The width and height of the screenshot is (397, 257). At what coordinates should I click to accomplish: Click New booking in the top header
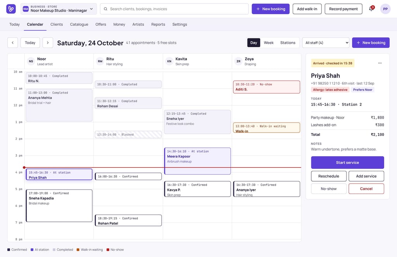coord(270,9)
